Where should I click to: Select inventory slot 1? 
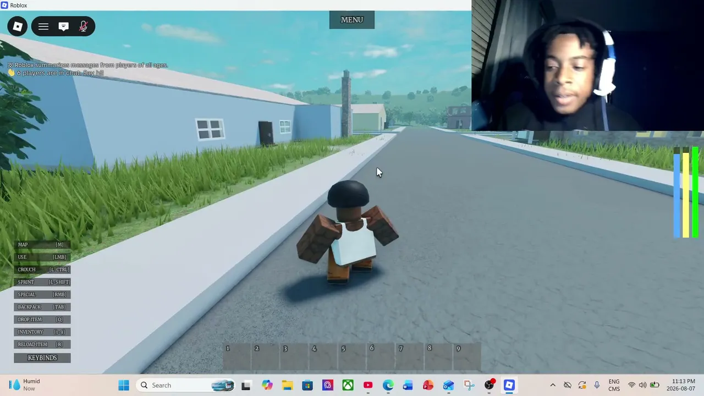point(237,356)
